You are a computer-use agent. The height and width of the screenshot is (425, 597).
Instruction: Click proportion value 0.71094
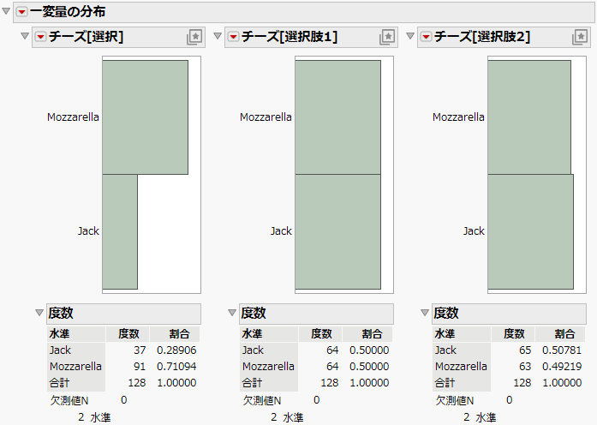pyautogui.click(x=176, y=367)
